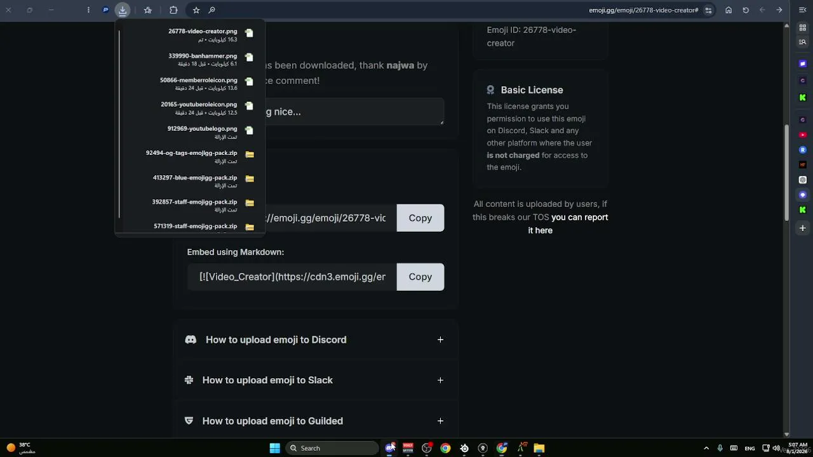The width and height of the screenshot is (813, 457).
Task: Click file icon of 339990-banhammer.png download
Action: point(249,57)
